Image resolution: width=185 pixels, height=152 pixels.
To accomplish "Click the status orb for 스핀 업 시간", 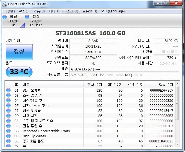I will 8,95.
